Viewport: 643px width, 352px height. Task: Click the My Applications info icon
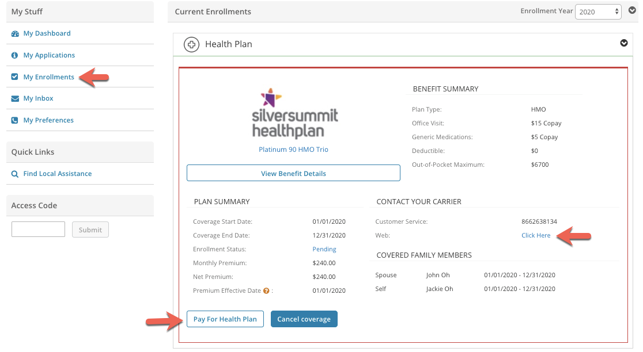click(x=15, y=55)
